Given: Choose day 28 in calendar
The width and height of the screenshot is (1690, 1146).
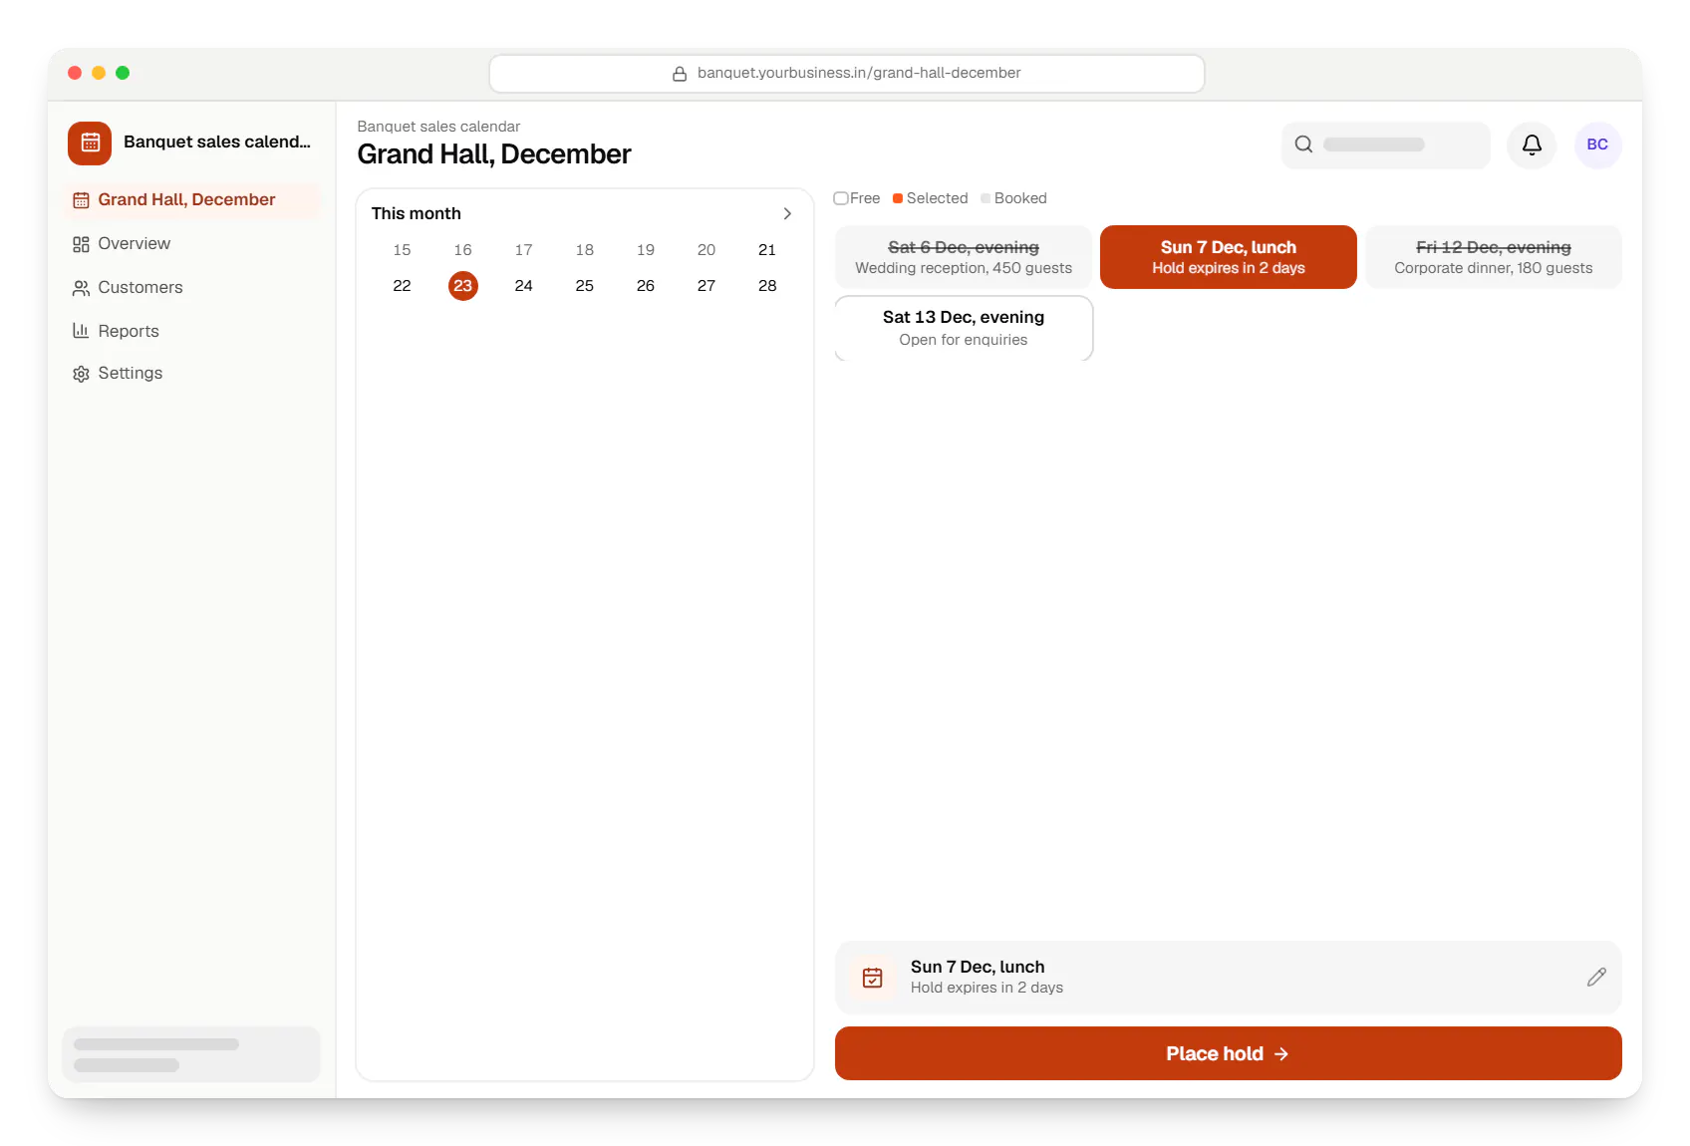Looking at the screenshot, I should [x=767, y=286].
